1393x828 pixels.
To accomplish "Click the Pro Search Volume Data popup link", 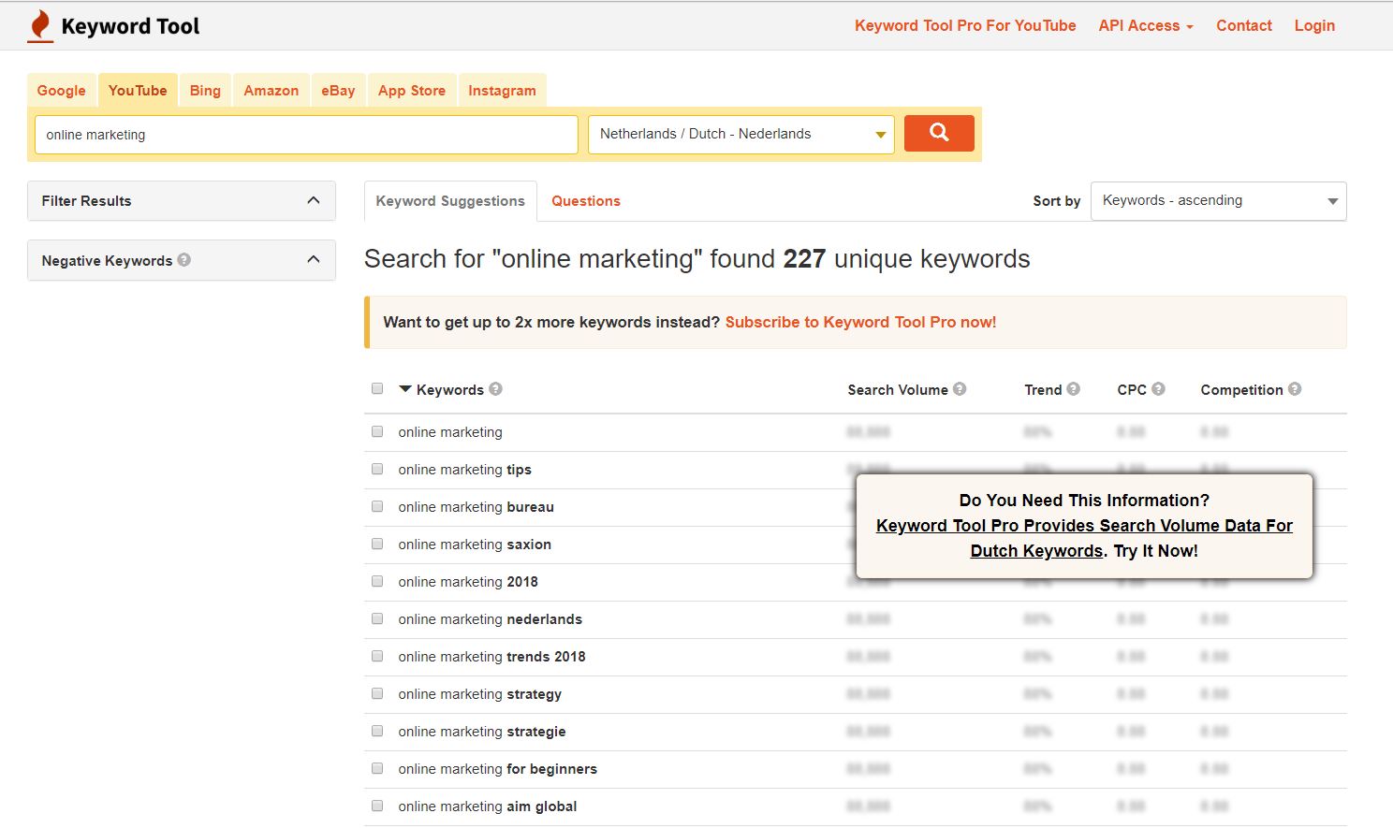I will [1084, 538].
